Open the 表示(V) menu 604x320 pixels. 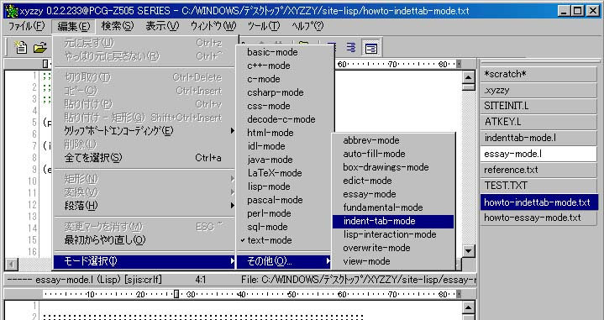(x=162, y=26)
